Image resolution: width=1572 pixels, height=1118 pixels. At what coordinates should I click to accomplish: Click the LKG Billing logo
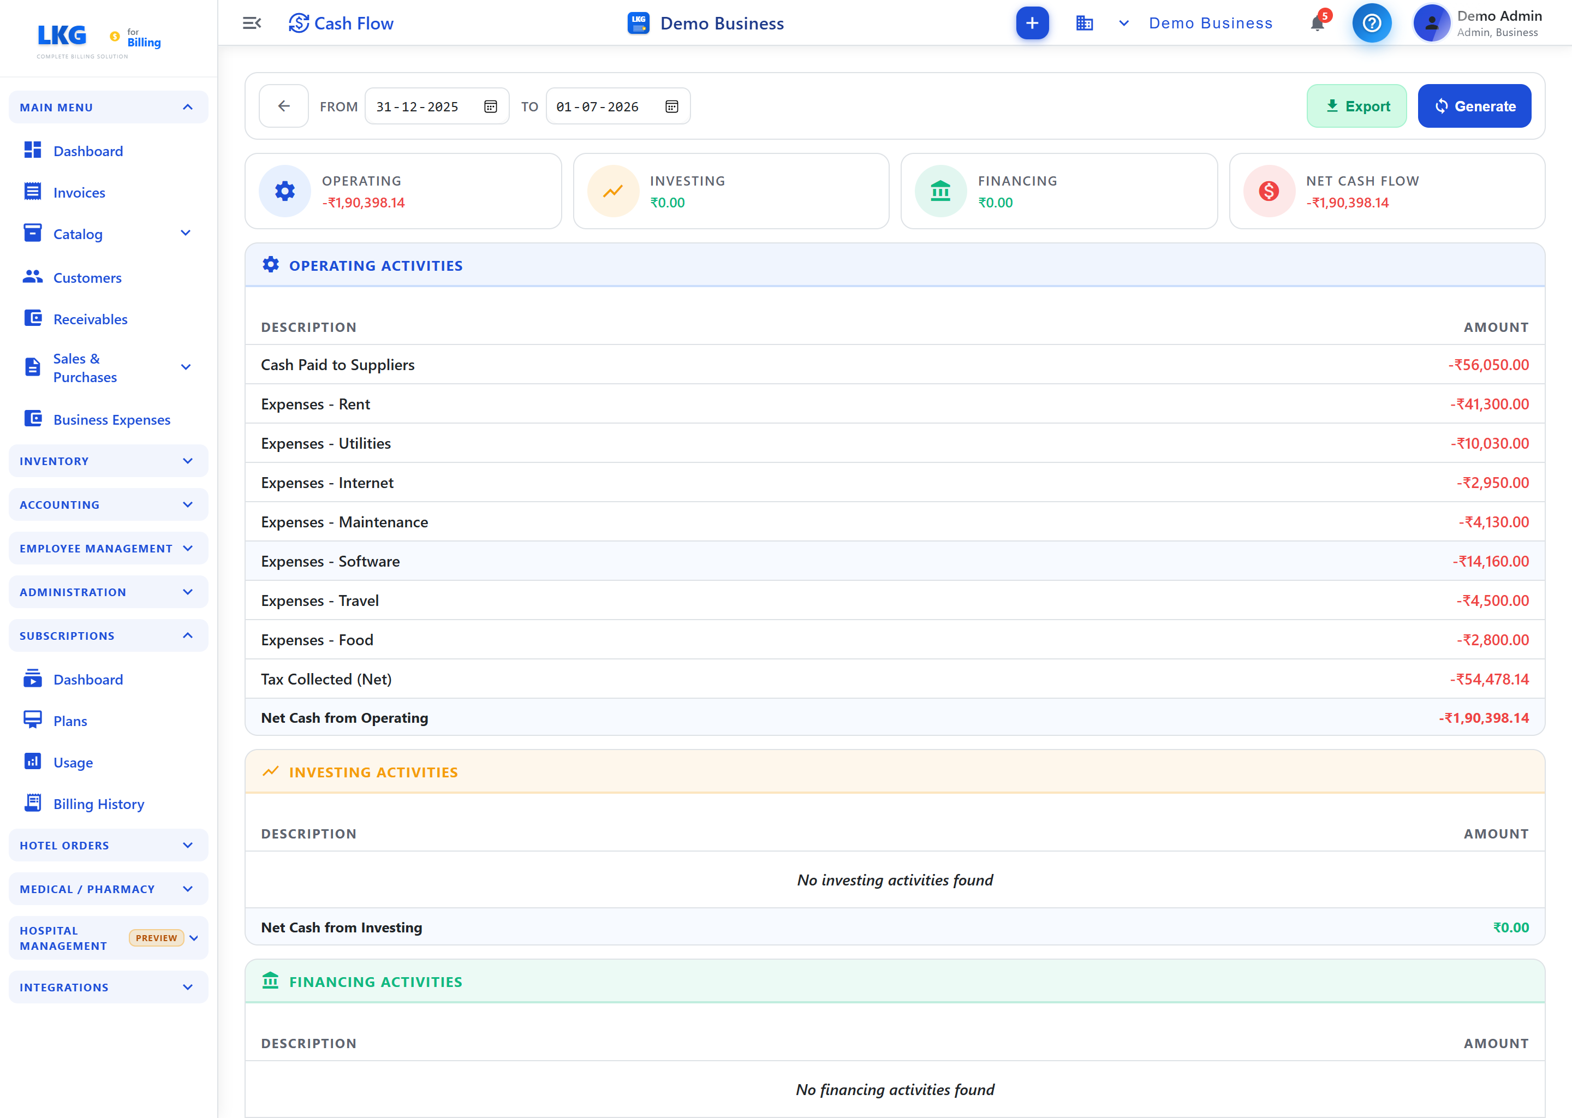[98, 40]
